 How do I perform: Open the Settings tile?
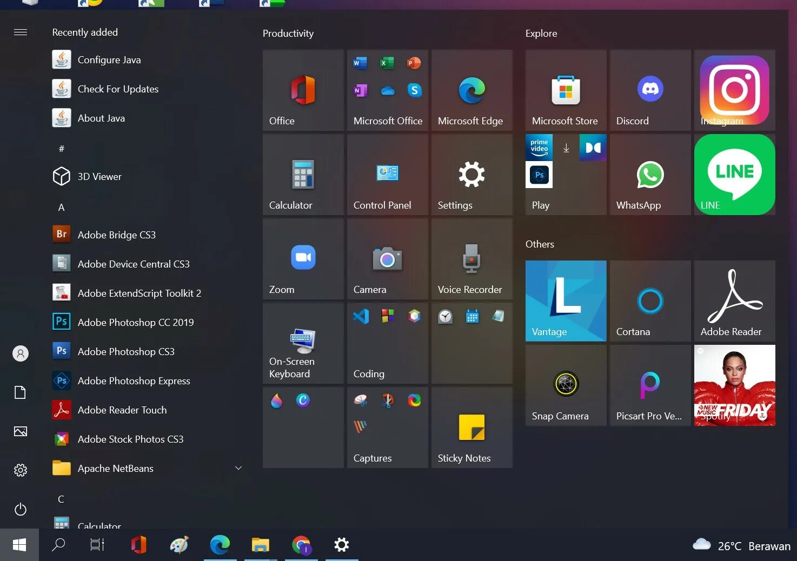472,175
